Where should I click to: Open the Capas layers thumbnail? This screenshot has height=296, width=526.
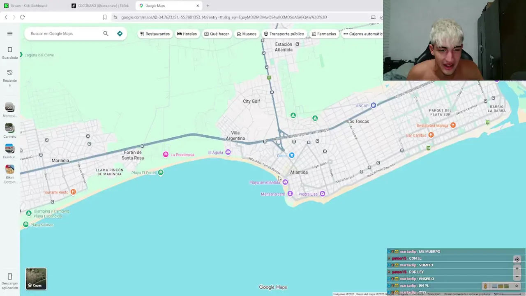[x=36, y=279]
